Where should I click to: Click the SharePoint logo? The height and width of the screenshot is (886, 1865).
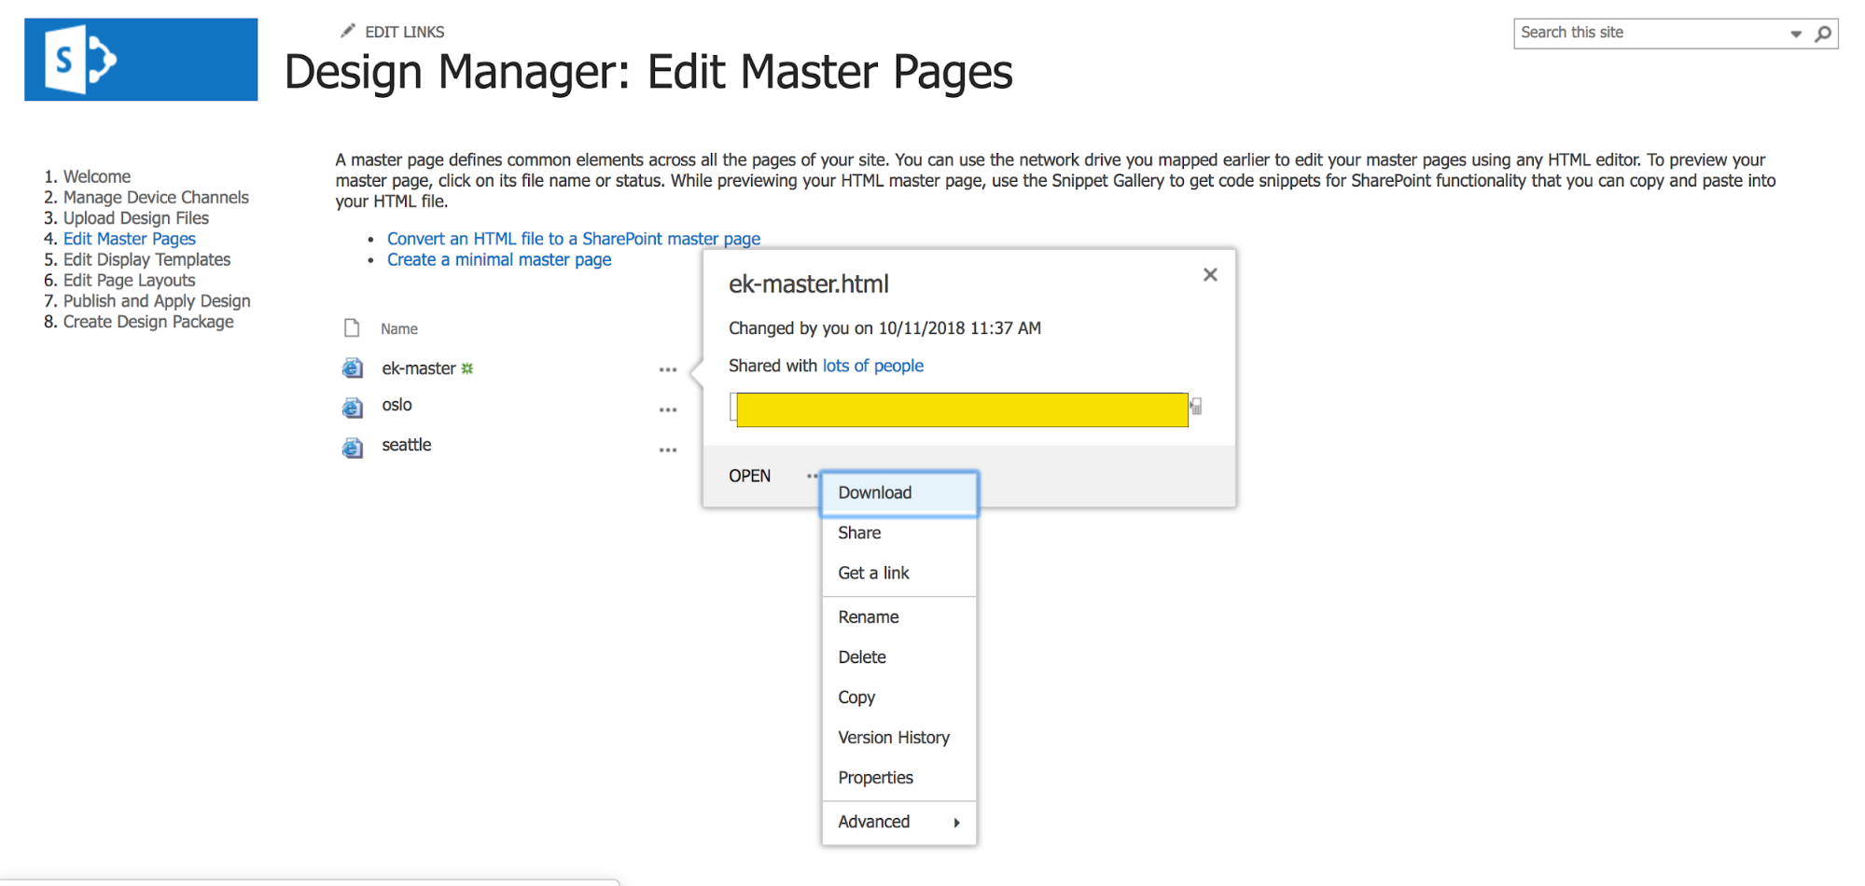point(141,60)
